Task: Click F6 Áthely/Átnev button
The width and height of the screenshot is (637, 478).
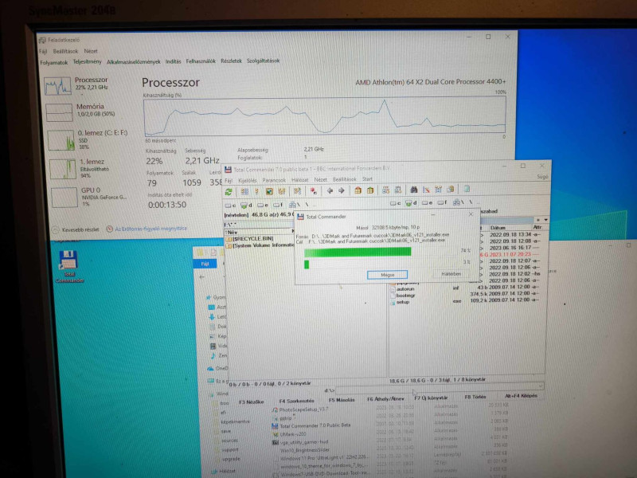Action: (385, 399)
